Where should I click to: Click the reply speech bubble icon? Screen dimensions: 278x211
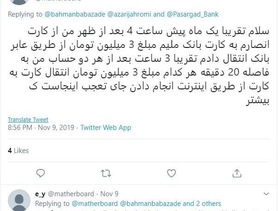41,173
